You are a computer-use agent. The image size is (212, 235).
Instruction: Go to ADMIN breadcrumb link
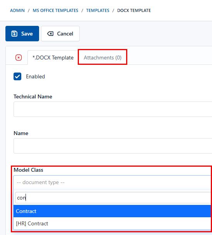[x=17, y=10]
